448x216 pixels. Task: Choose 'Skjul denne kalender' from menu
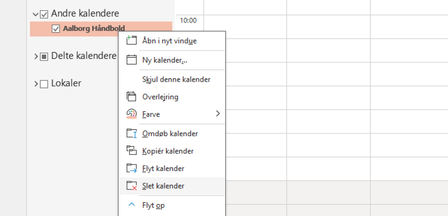tap(176, 80)
